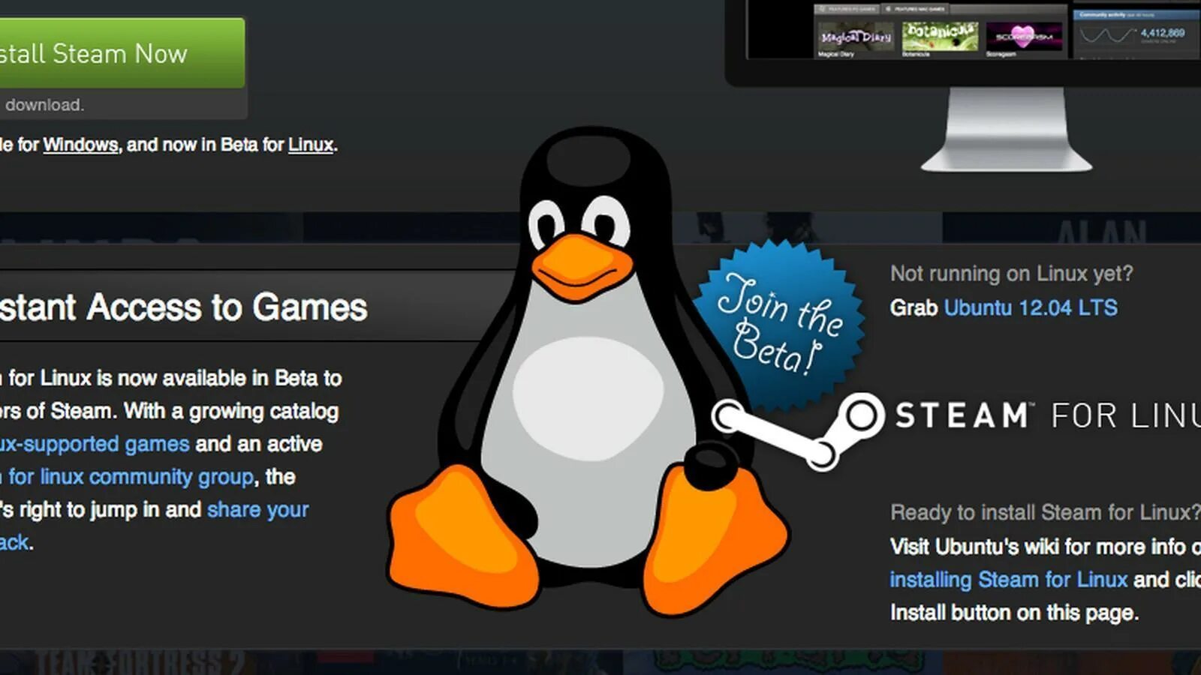Viewport: 1201px width, 675px height.
Task: Click the Ready to install Steam for Linux? text
Action: coord(1046,512)
